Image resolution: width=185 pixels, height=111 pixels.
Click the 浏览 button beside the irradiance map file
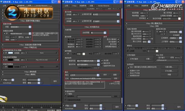coord(116,79)
